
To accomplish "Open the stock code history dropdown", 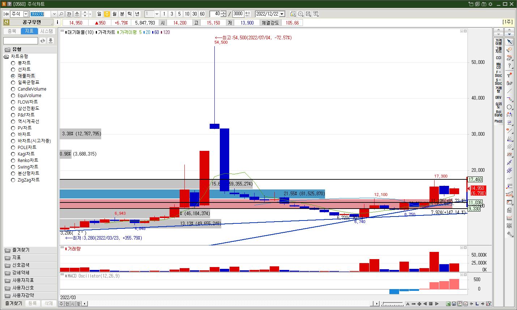I will click(54, 14).
